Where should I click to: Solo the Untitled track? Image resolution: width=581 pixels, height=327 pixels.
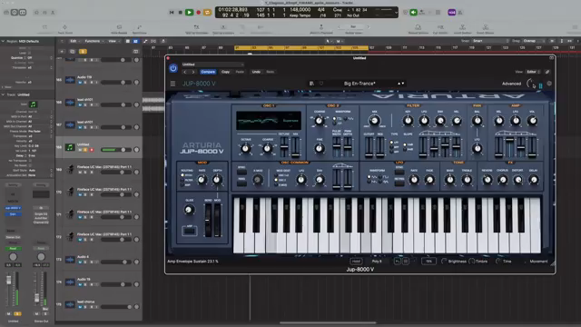point(85,150)
